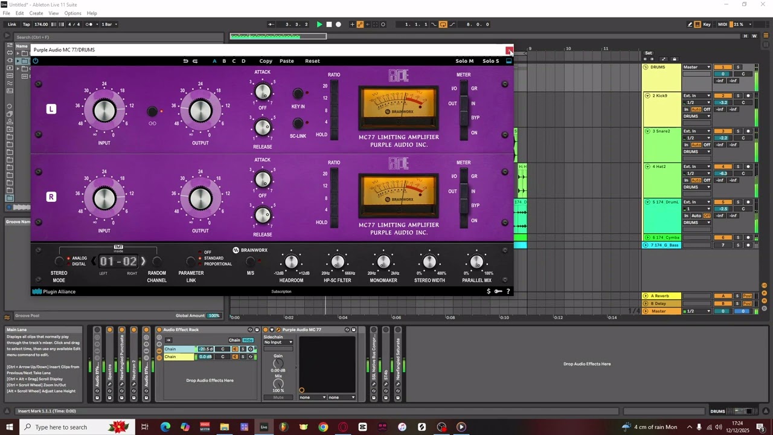Toggle left channel SC-LINK switch

[298, 123]
